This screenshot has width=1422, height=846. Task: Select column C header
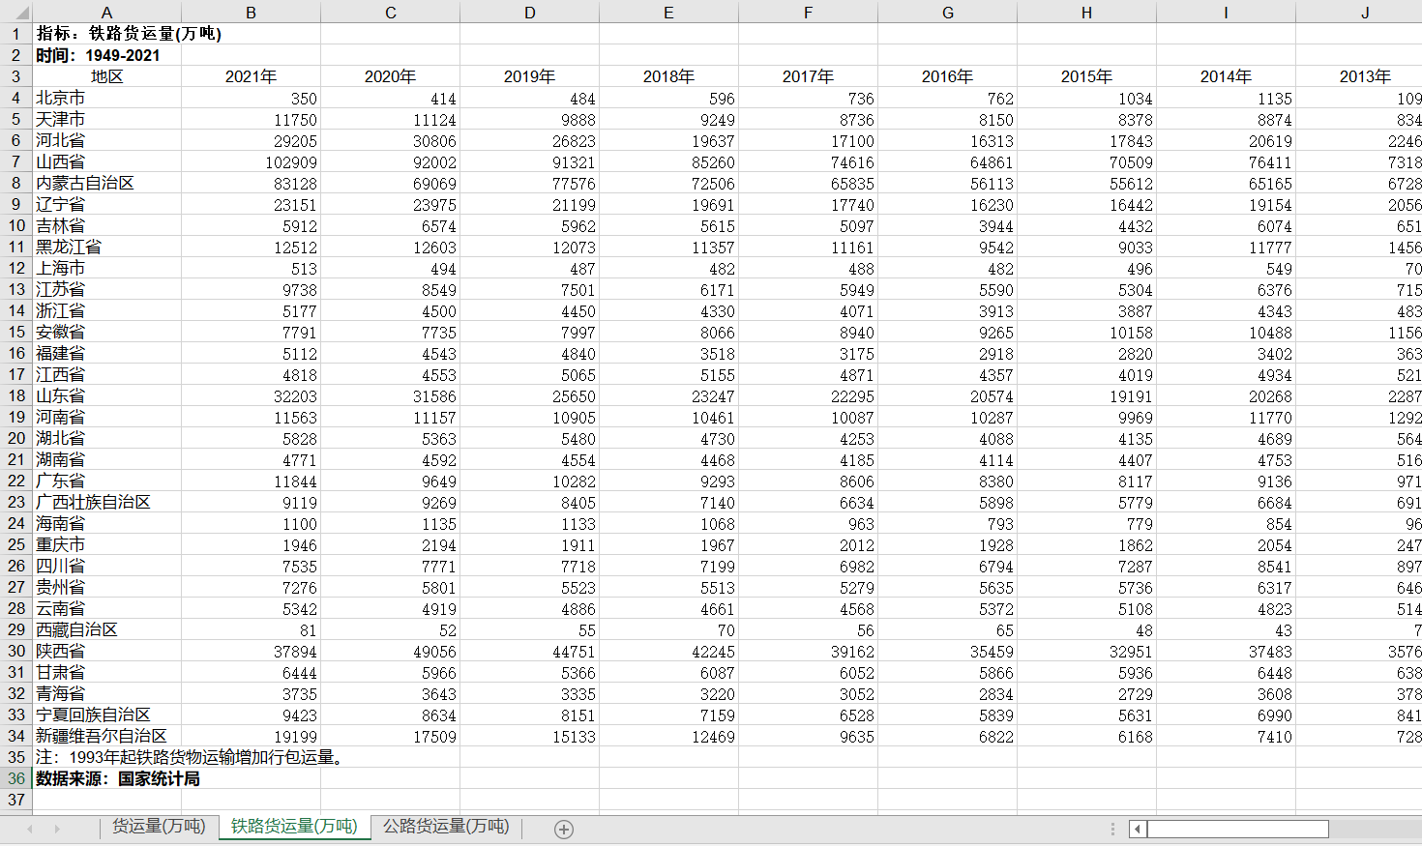point(390,12)
